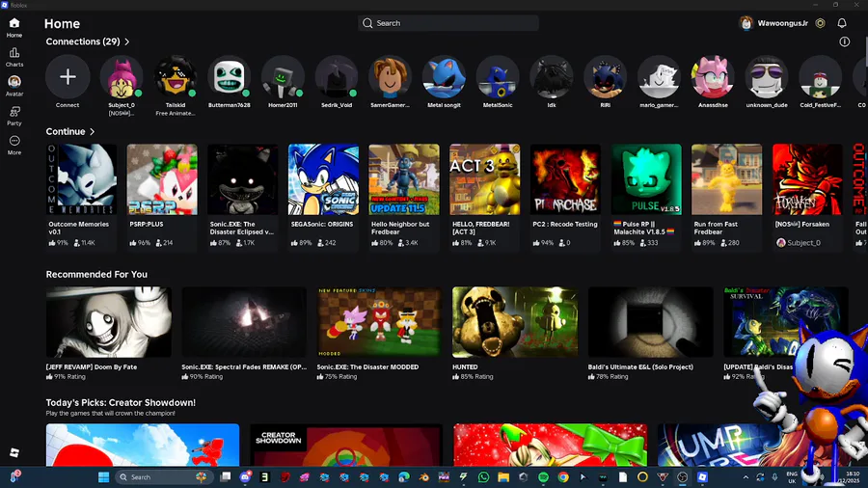Viewport: 868px width, 488px height.
Task: Open Sonic.EXE: Spectral Fades REMAKE
Action: 244,333
